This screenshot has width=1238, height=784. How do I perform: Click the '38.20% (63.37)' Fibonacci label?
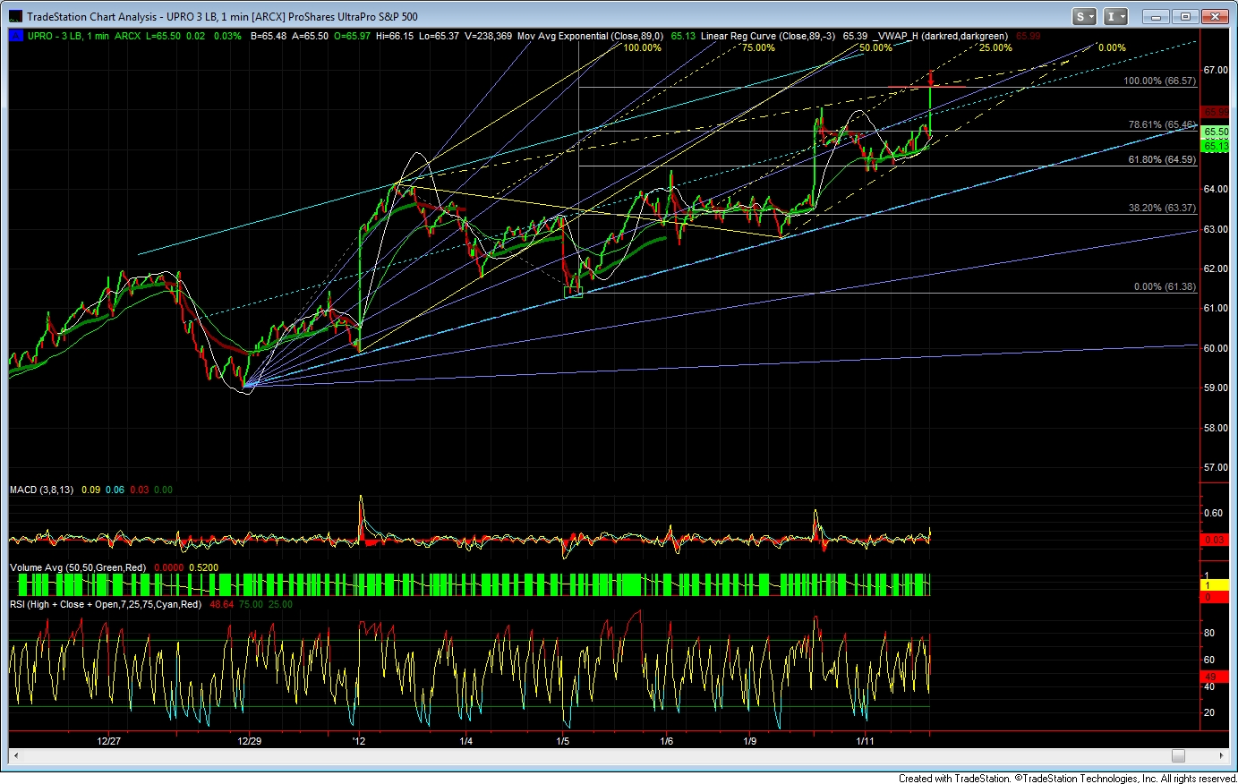(x=1162, y=208)
